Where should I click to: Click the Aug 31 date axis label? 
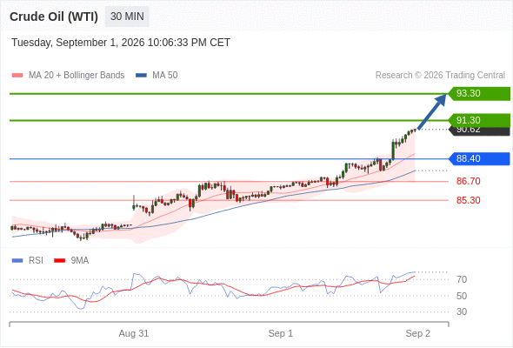(x=134, y=333)
